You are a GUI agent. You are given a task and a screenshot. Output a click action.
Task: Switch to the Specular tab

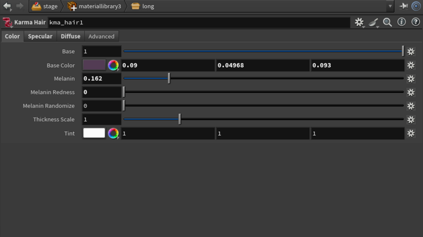[x=40, y=36]
